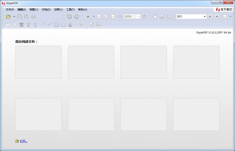Click the open file folder icon
Viewport: 235px width, 151px height.
click(8, 16)
